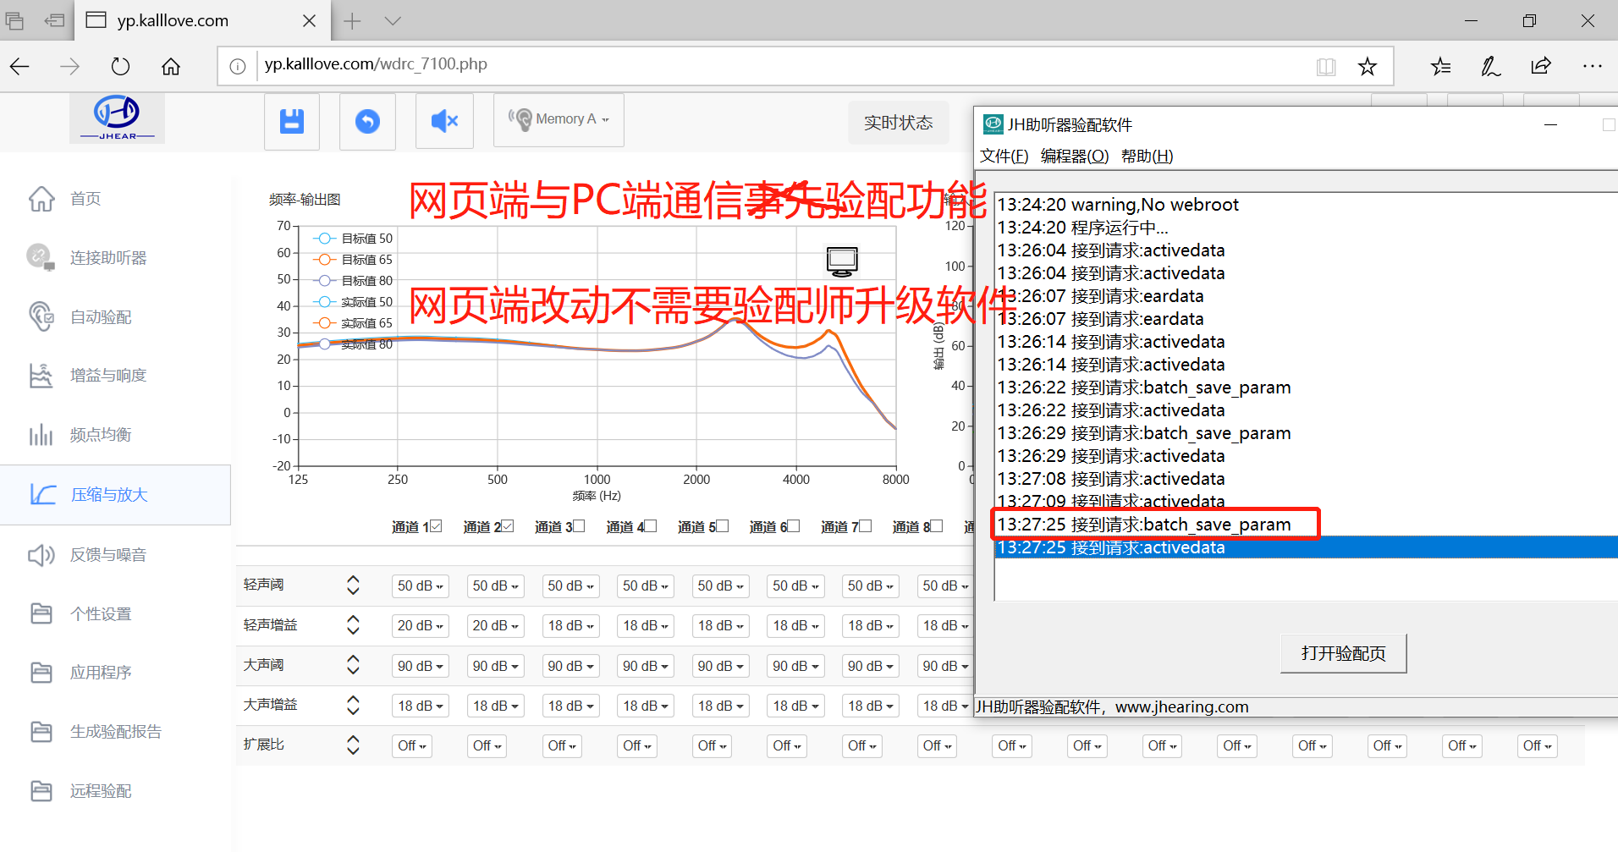Open 反馈与噪音 in the sidebar
Viewport: 1618px width, 852px height.
point(107,555)
